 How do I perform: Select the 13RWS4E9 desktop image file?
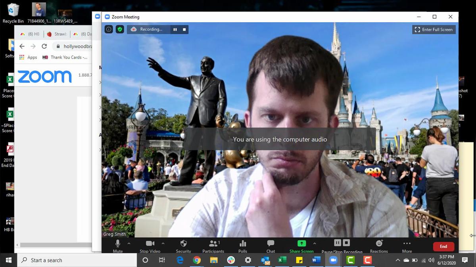click(x=65, y=15)
